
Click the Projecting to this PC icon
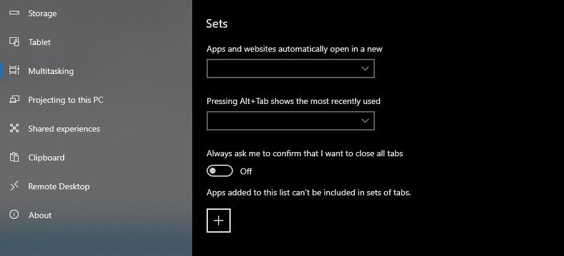[15, 100]
